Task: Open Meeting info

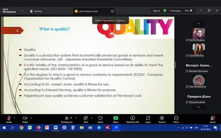Action: click(133, 118)
